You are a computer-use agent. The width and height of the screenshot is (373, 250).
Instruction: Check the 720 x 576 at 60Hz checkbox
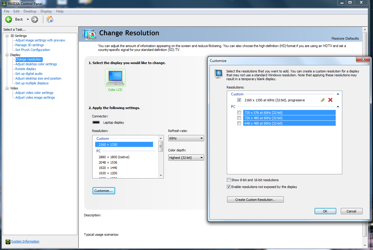[x=239, y=113]
